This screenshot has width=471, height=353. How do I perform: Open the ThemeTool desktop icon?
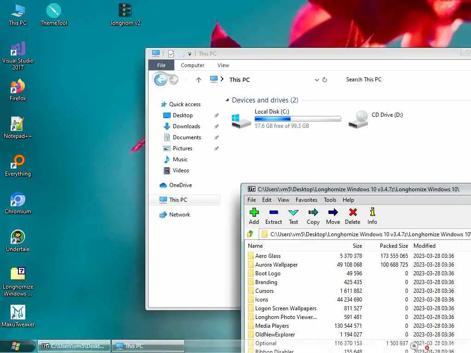tap(54, 14)
